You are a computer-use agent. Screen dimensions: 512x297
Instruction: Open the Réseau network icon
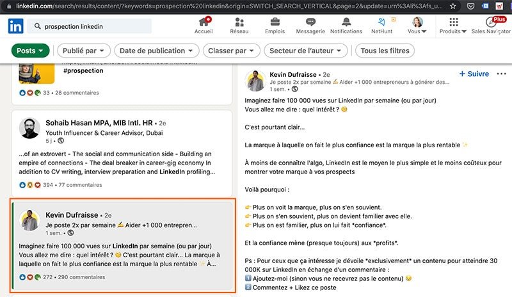pyautogui.click(x=239, y=22)
